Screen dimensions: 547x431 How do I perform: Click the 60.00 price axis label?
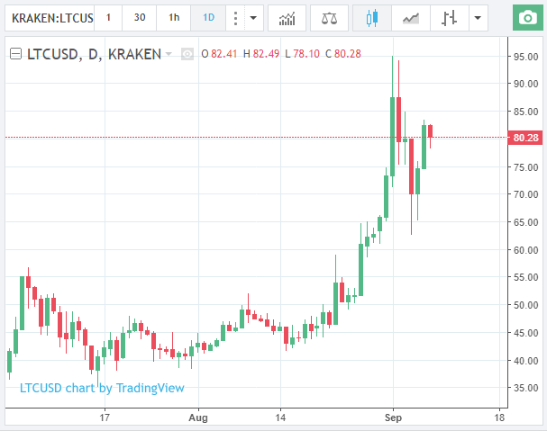[525, 250]
